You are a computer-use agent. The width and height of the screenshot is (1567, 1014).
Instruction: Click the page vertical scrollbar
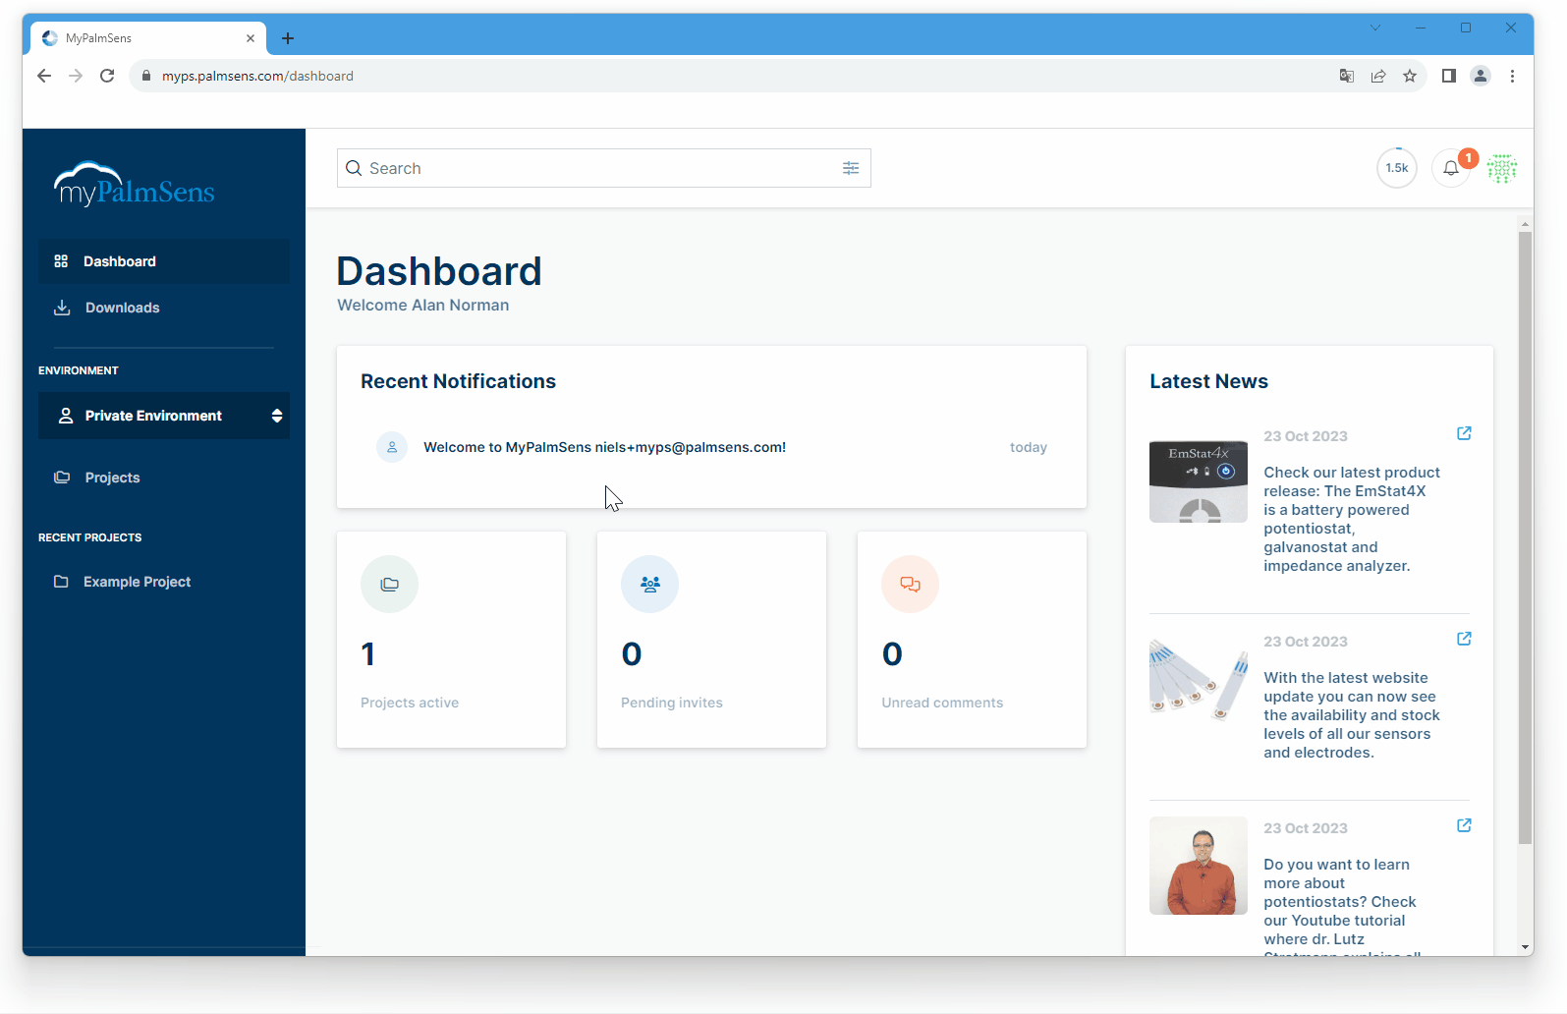(1525, 537)
